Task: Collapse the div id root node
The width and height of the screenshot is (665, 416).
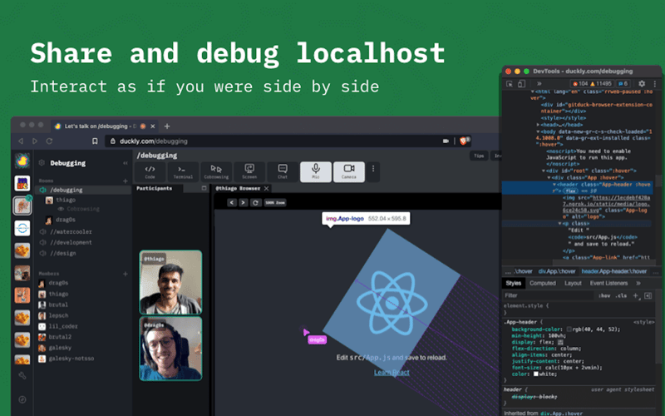Action: [544, 171]
